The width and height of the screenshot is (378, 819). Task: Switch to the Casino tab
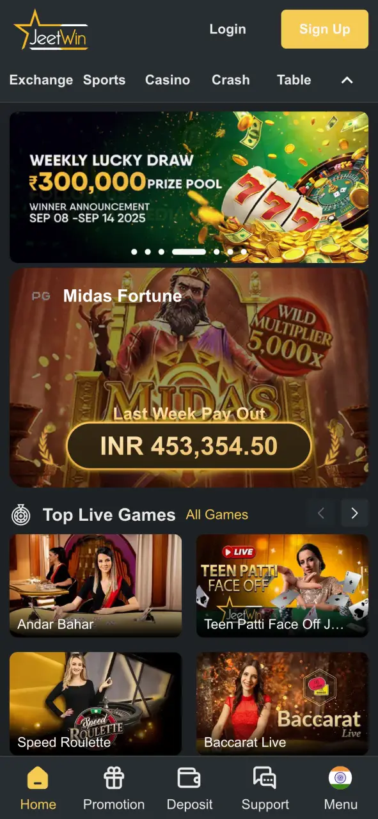point(168,80)
